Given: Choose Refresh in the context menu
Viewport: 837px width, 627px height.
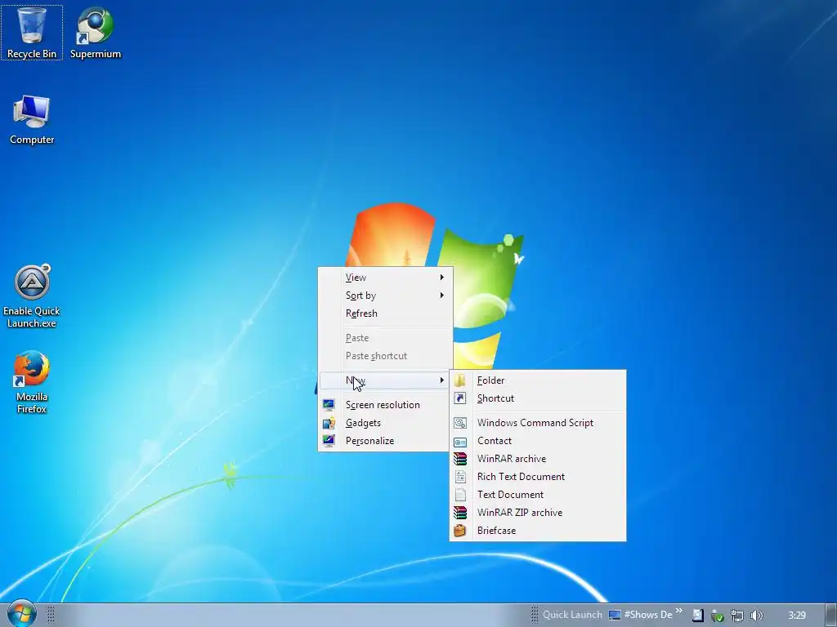Looking at the screenshot, I should pos(386,313).
